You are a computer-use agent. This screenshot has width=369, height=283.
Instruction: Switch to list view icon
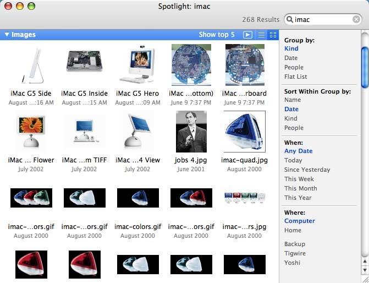point(261,35)
